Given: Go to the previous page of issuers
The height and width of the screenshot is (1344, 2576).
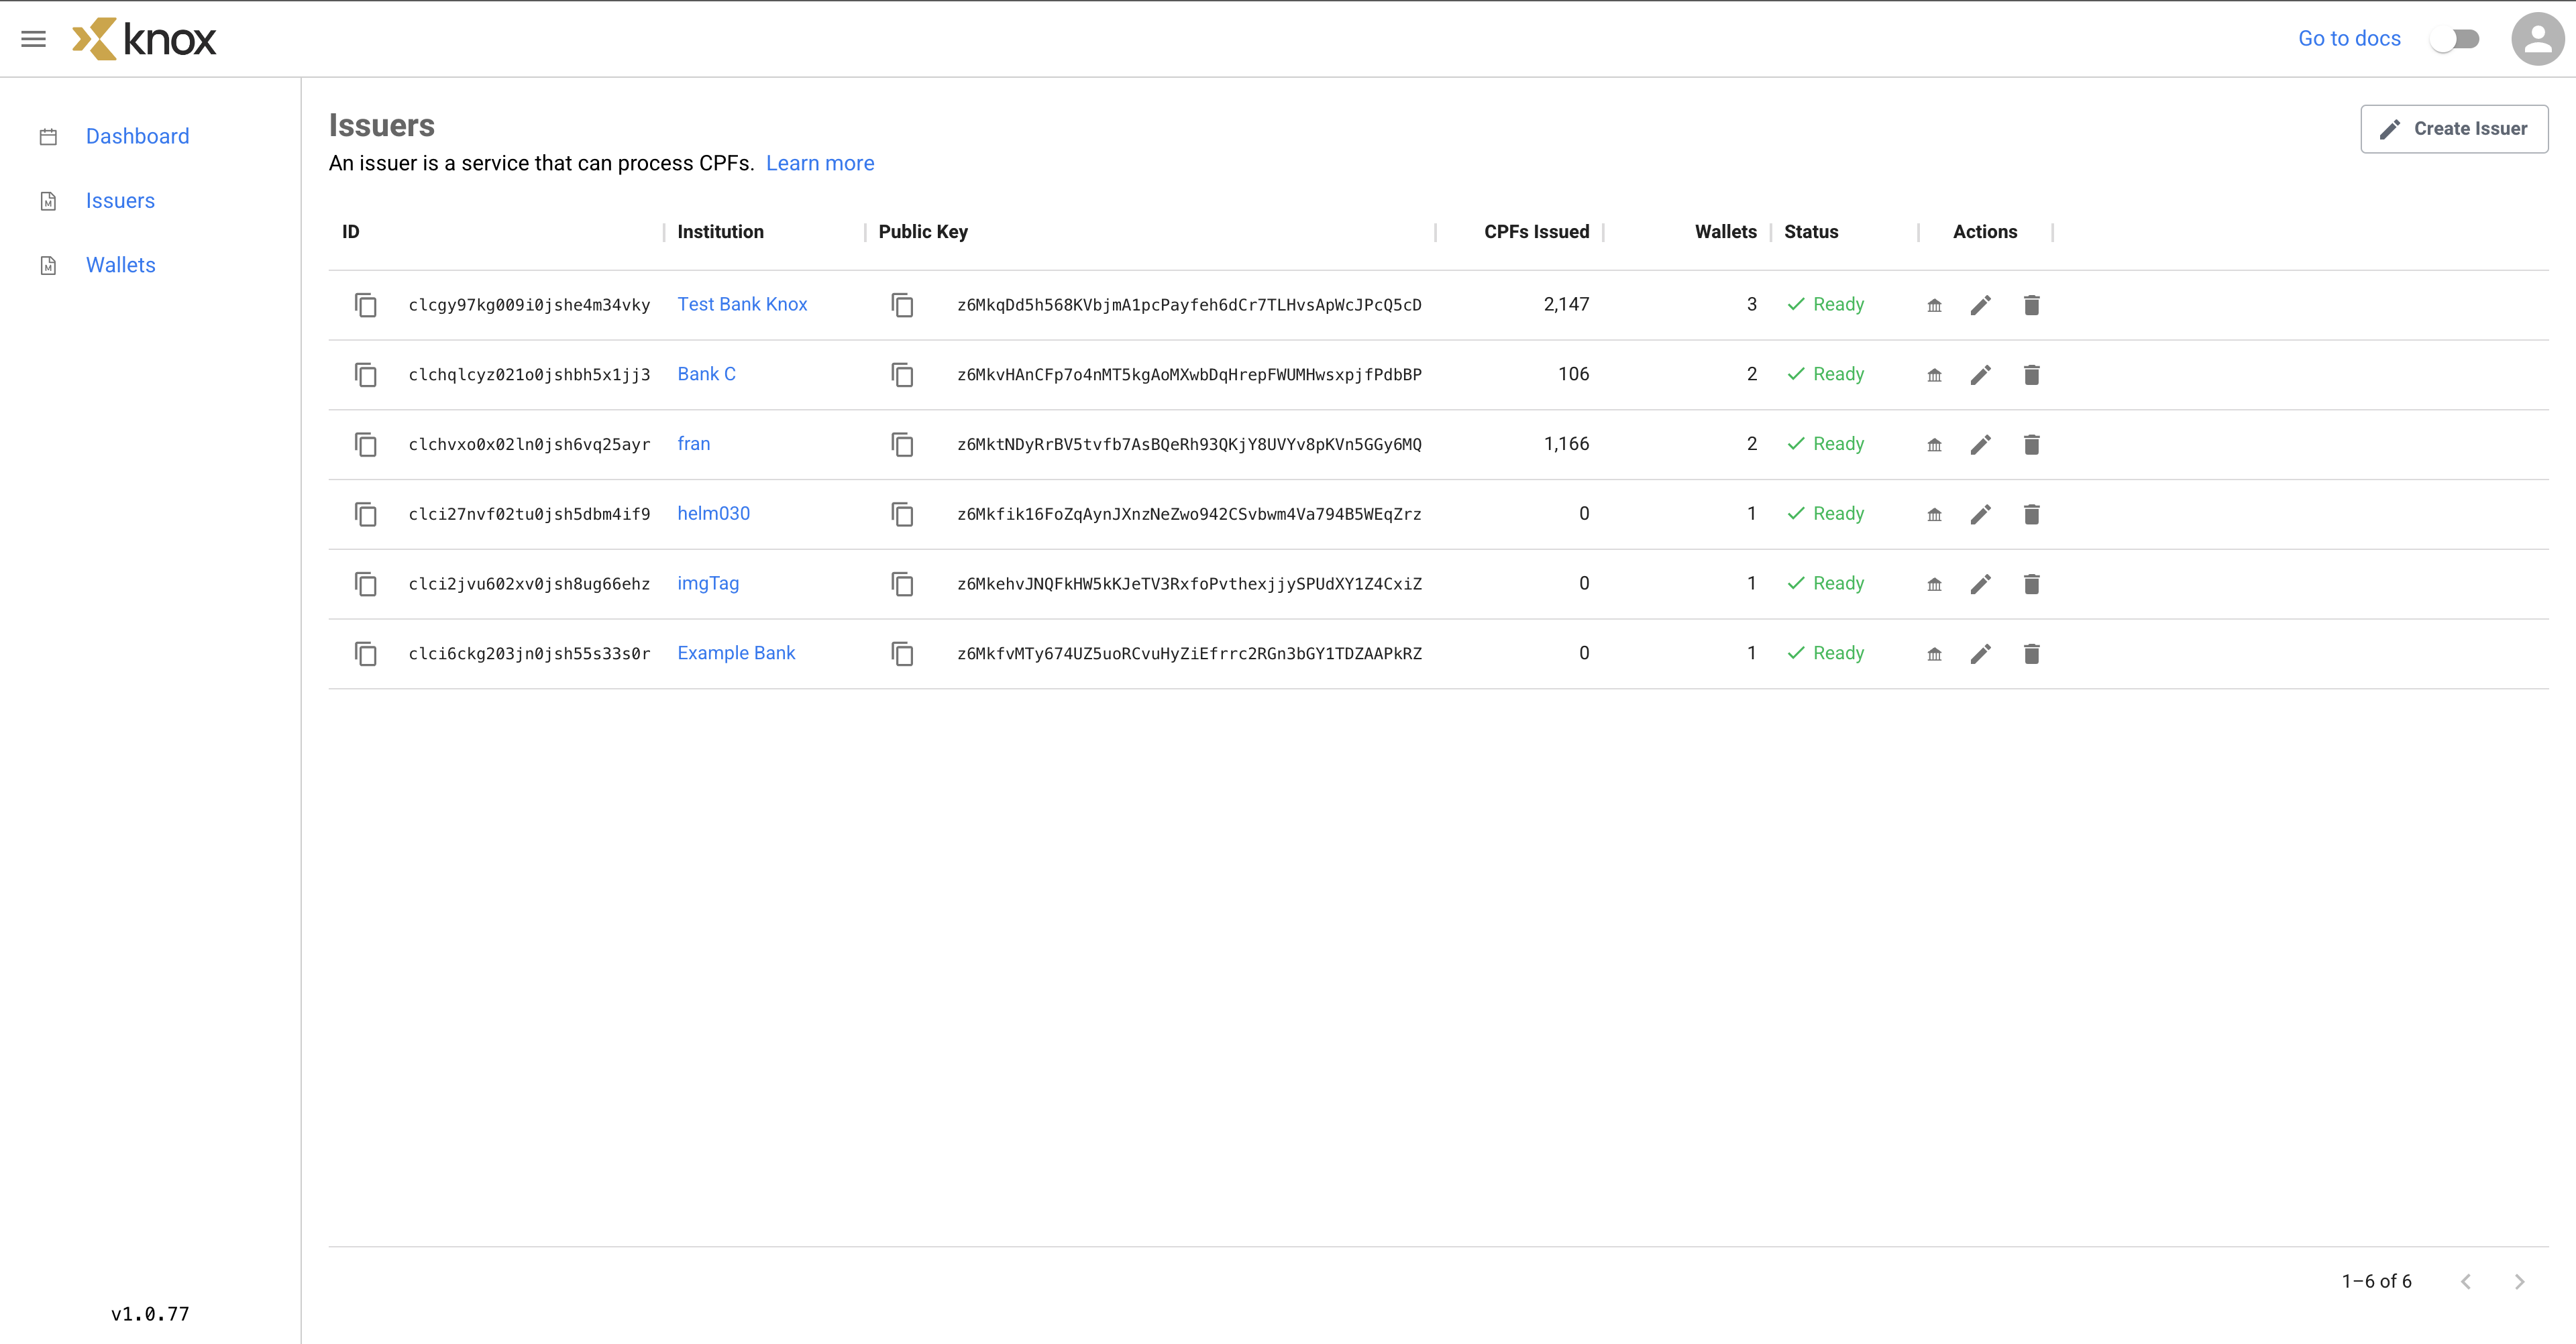Looking at the screenshot, I should [2465, 1281].
